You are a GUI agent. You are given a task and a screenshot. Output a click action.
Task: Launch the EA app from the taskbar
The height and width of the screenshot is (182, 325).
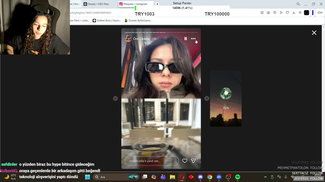[x=219, y=177]
